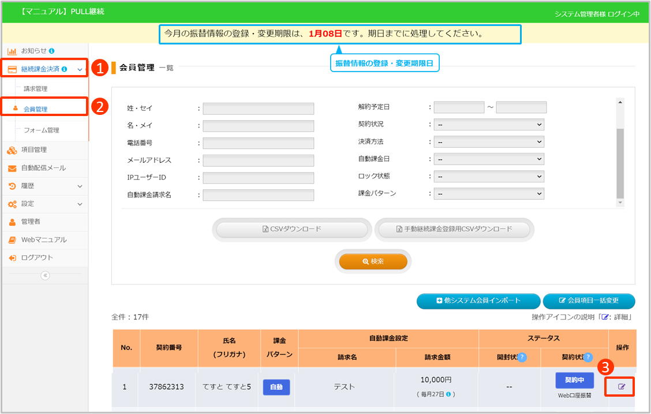Click the search form's vertical scrollbar
The image size is (651, 414).
coord(620,163)
